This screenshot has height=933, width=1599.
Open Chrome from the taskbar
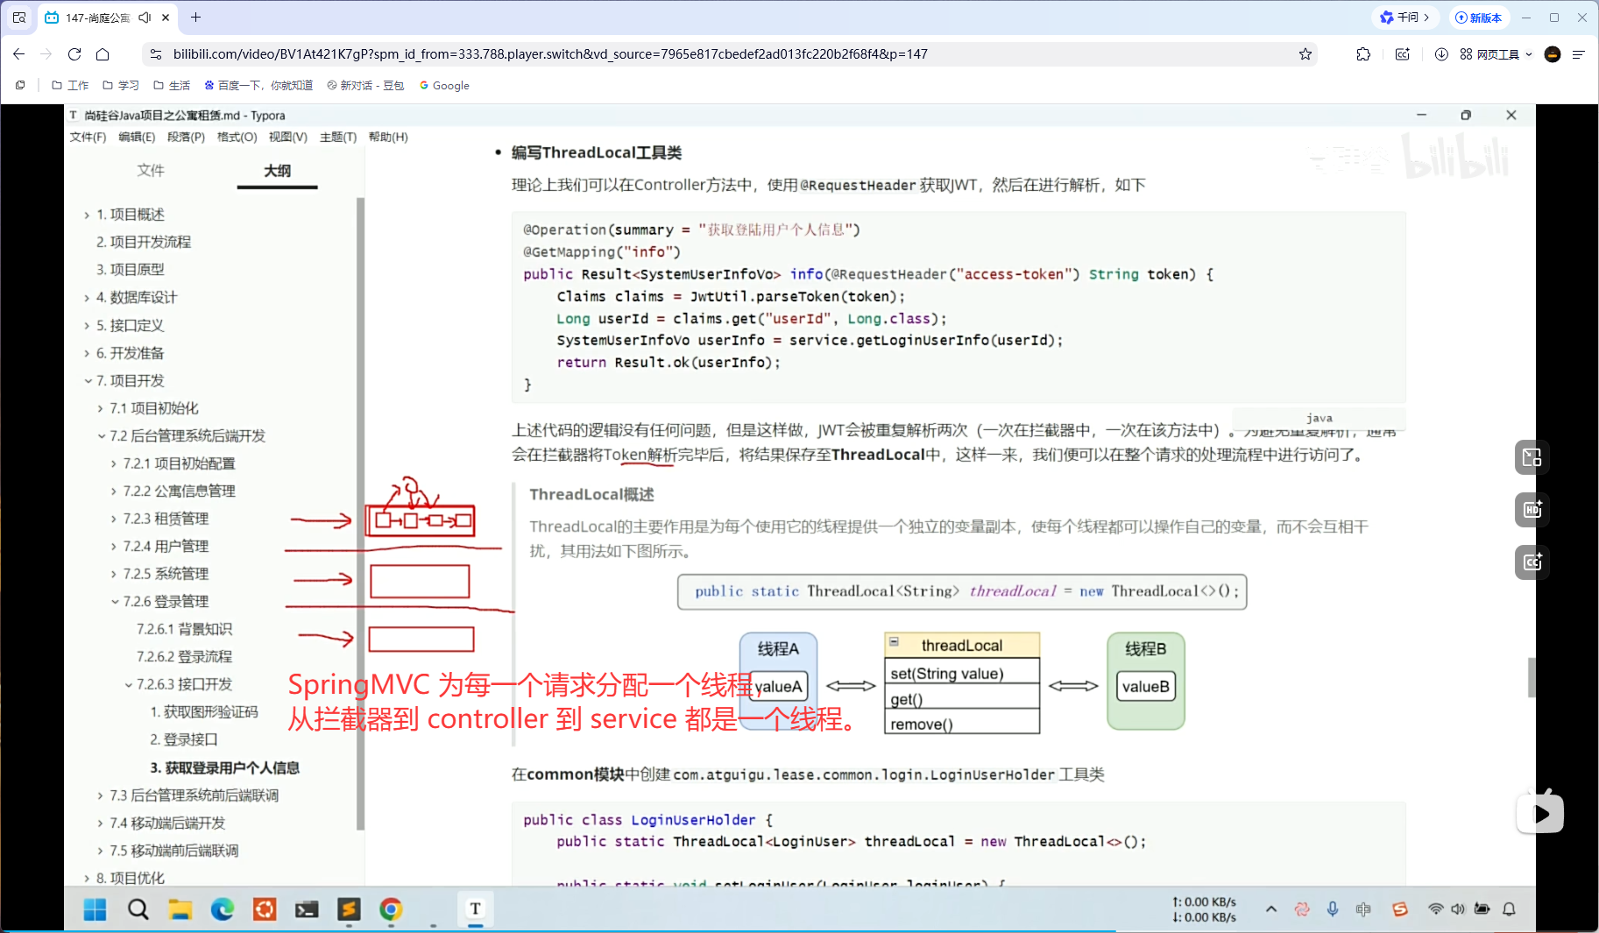tap(391, 909)
